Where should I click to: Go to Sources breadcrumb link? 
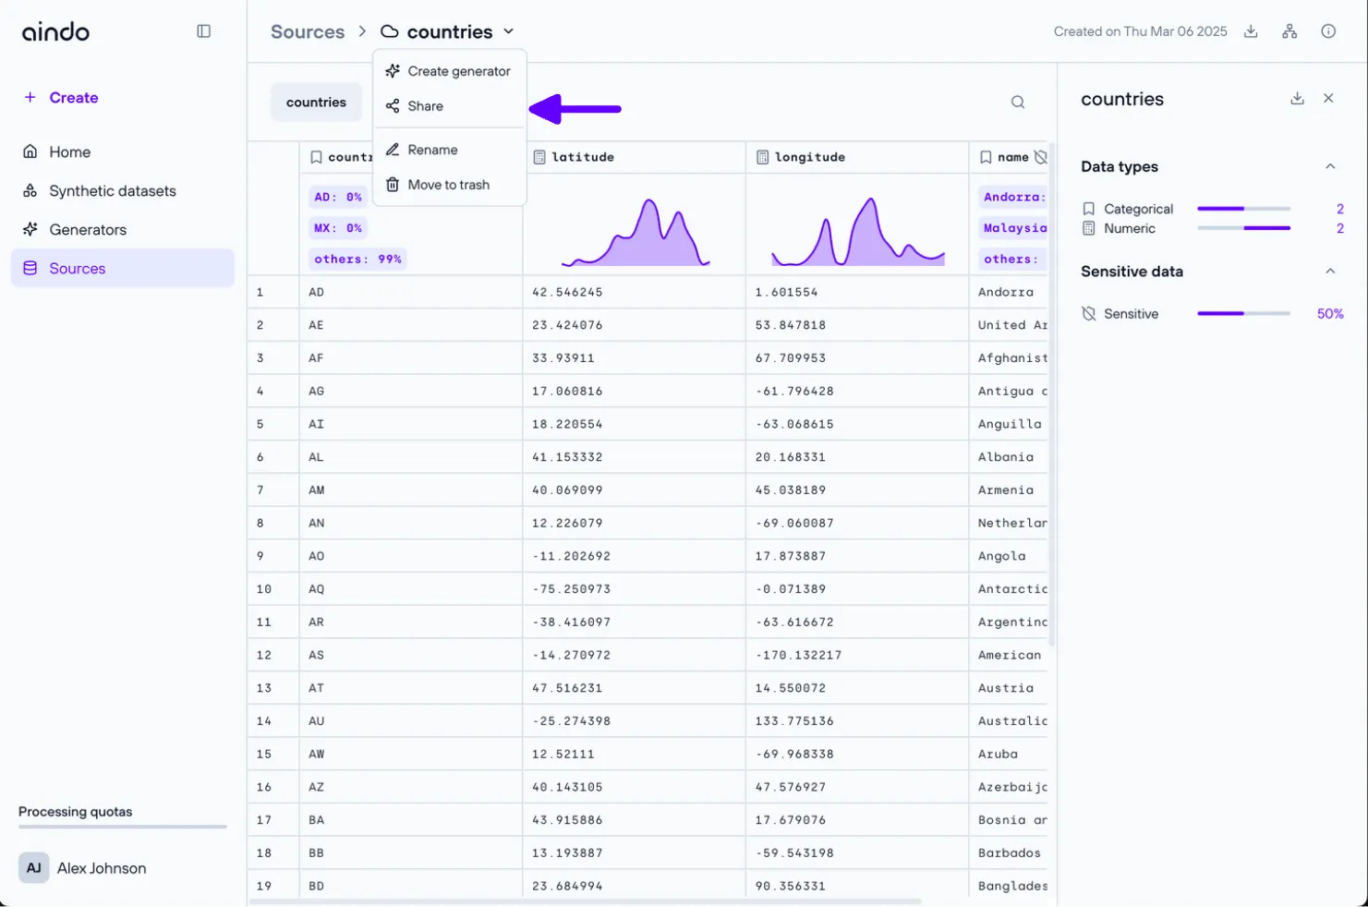308,32
